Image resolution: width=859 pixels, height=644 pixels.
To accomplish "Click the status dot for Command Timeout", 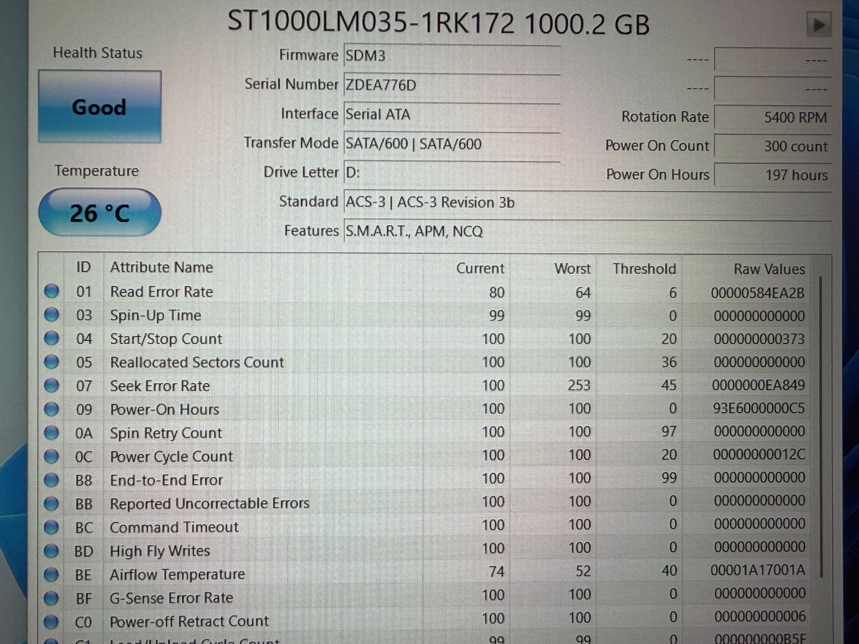I will coord(52,528).
